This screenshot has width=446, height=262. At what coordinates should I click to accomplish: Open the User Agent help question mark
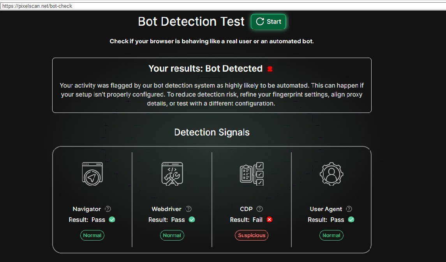349,209
